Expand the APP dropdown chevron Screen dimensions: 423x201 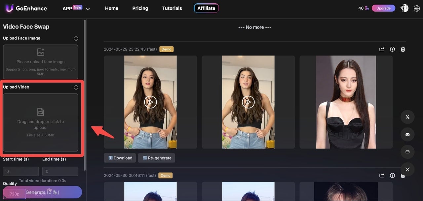click(x=88, y=9)
